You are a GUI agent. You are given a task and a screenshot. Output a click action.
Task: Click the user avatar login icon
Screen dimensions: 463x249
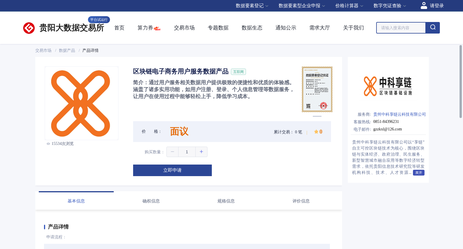(424, 5)
